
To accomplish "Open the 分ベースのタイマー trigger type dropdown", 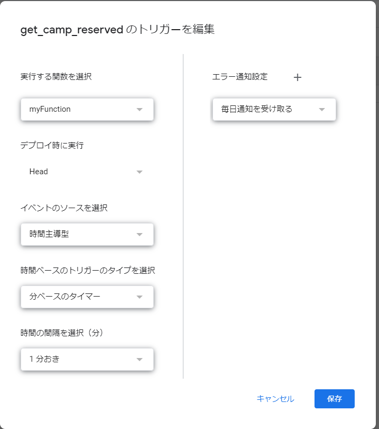I will (87, 297).
